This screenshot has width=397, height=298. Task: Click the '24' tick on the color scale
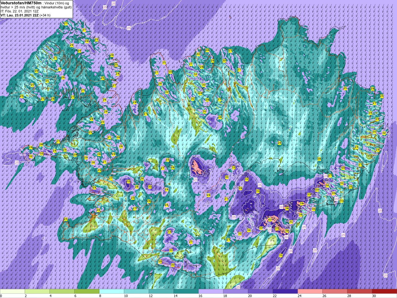click(300, 296)
